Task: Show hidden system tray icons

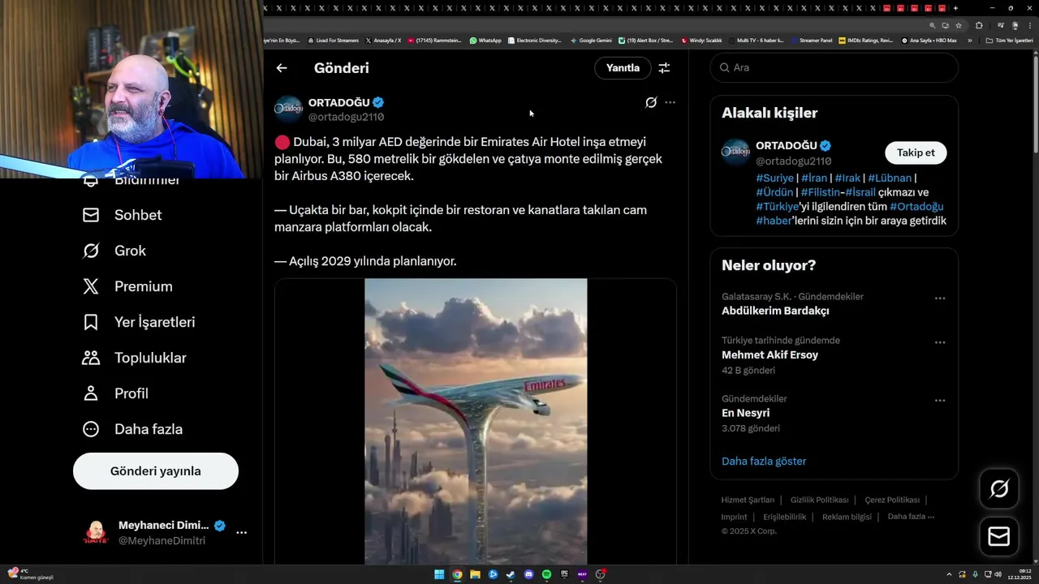Action: click(x=949, y=574)
